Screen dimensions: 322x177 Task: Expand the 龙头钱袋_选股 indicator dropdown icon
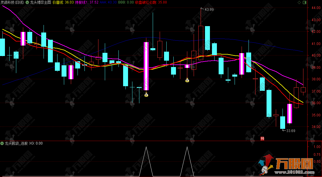pos(2,143)
